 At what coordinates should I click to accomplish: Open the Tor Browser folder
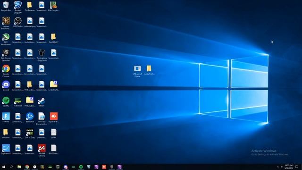30,7
